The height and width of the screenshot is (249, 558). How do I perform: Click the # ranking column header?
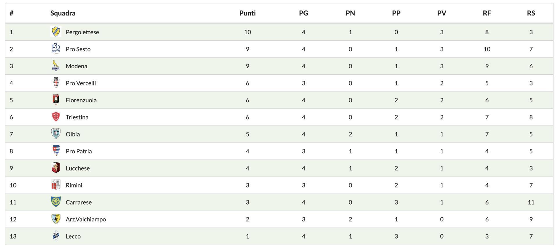11,13
